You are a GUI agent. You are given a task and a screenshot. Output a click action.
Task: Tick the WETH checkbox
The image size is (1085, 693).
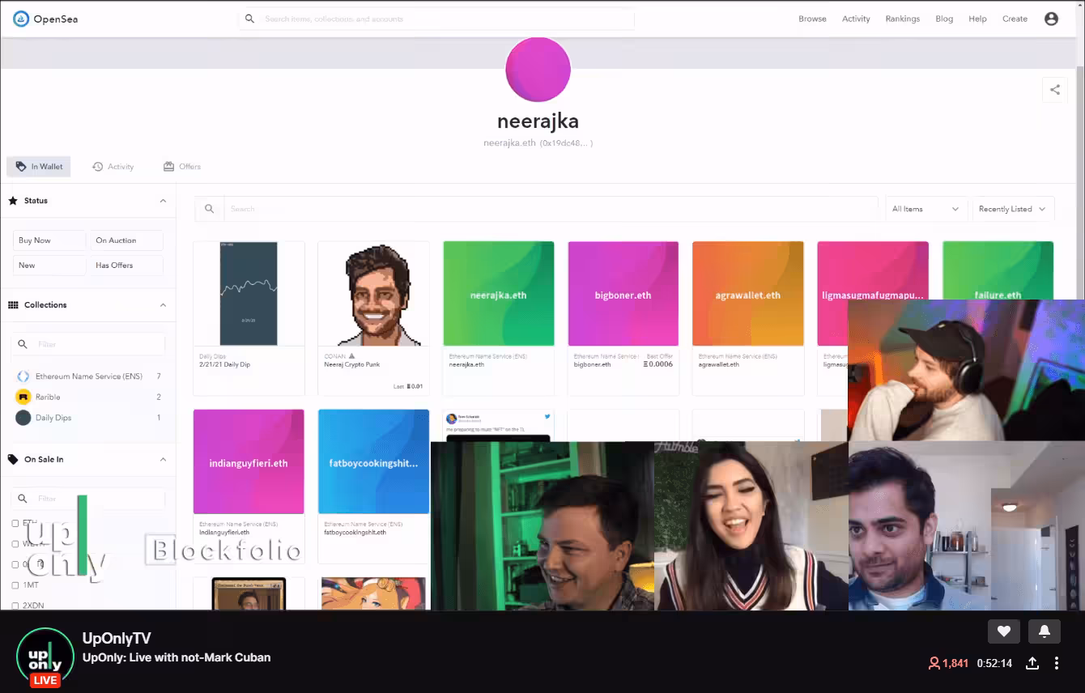click(x=15, y=543)
